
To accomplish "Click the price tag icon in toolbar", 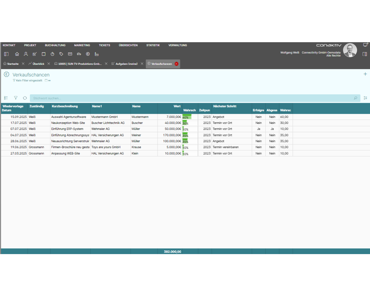I will (x=61, y=54).
